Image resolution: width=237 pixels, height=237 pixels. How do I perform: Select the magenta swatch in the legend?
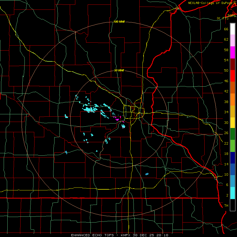pos(233,52)
